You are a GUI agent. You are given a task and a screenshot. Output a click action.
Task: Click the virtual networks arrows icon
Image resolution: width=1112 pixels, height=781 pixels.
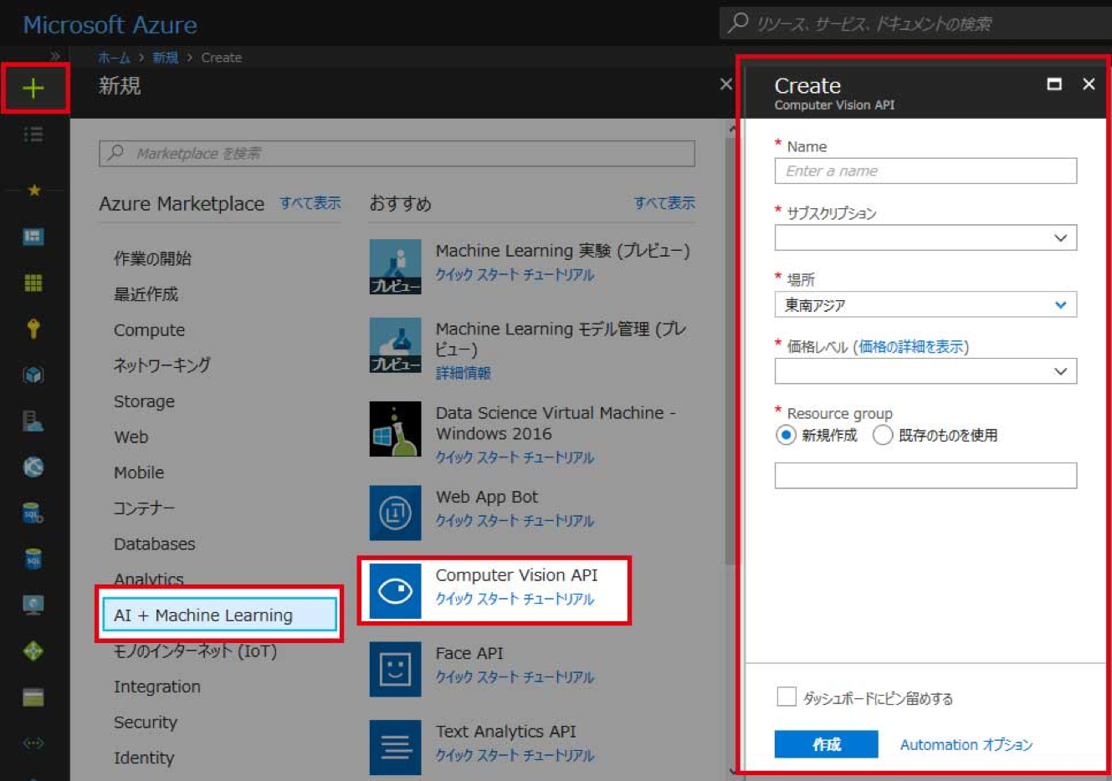pos(33,743)
